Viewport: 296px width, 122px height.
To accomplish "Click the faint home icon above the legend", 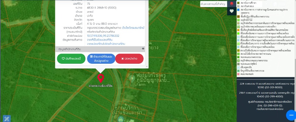I will [276, 4].
